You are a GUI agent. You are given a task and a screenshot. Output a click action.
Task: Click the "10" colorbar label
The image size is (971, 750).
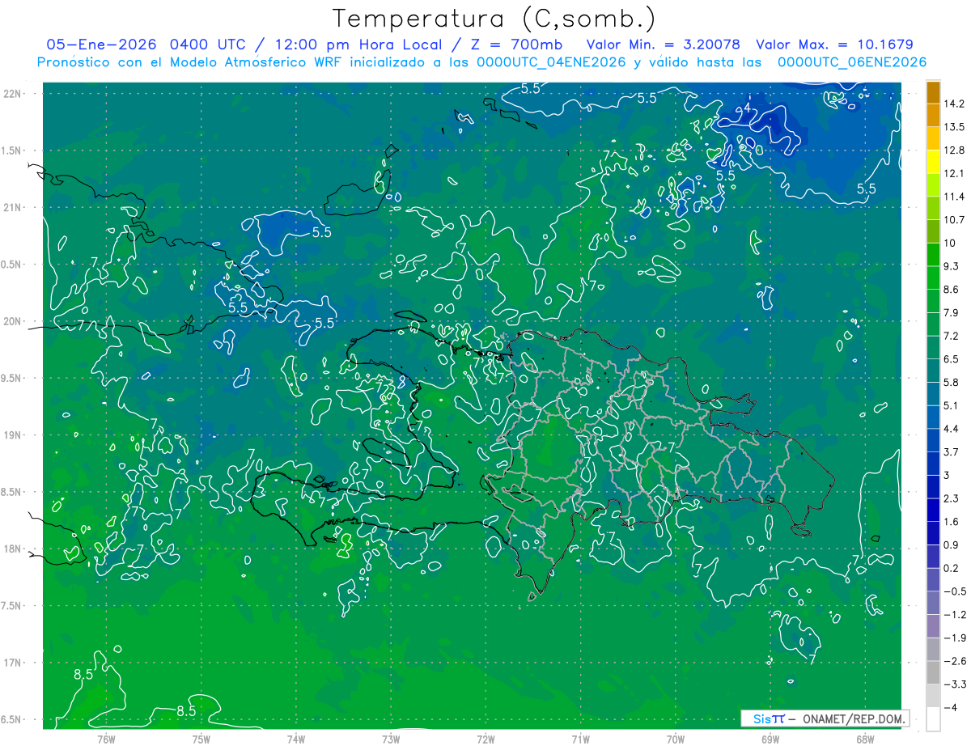(x=950, y=244)
